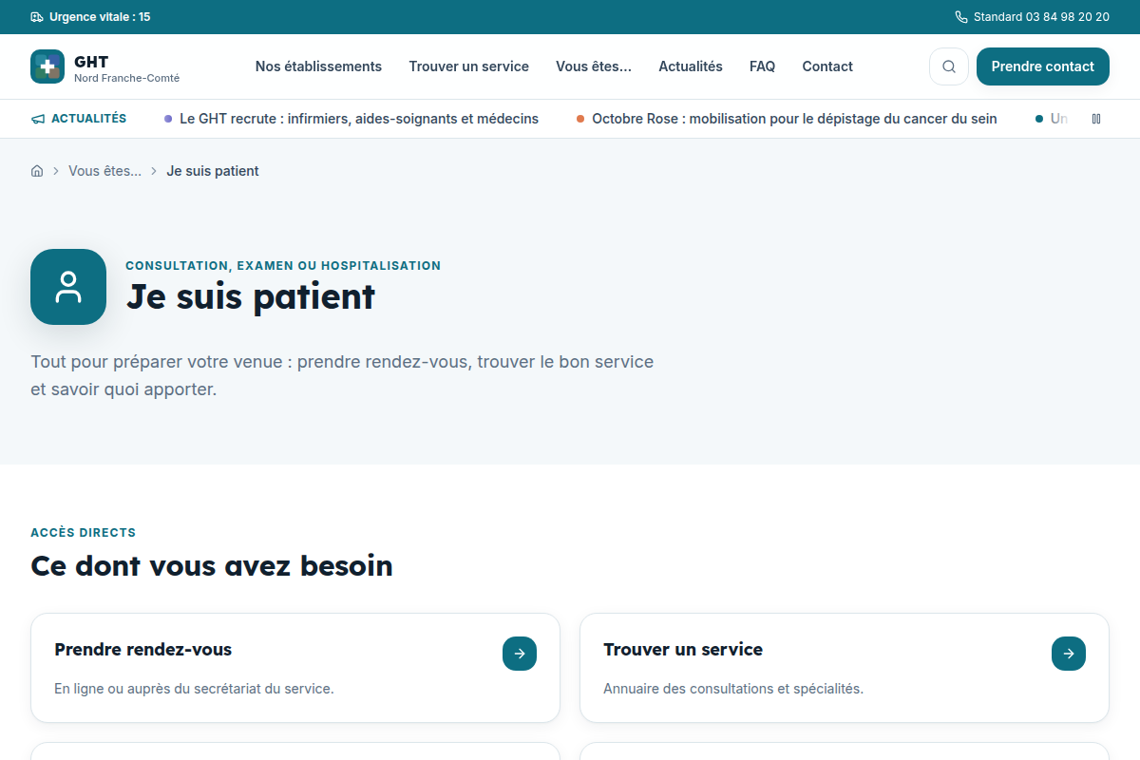Click arrow on Trouver un service card
The height and width of the screenshot is (760, 1140).
pyautogui.click(x=1069, y=654)
